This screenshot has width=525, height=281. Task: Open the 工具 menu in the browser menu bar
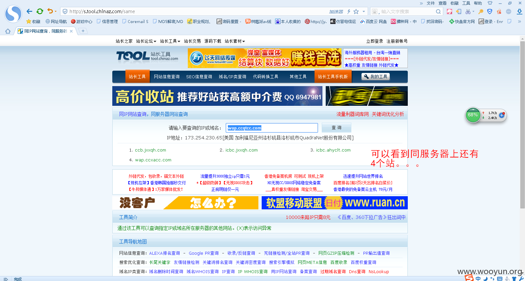pyautogui.click(x=466, y=3)
